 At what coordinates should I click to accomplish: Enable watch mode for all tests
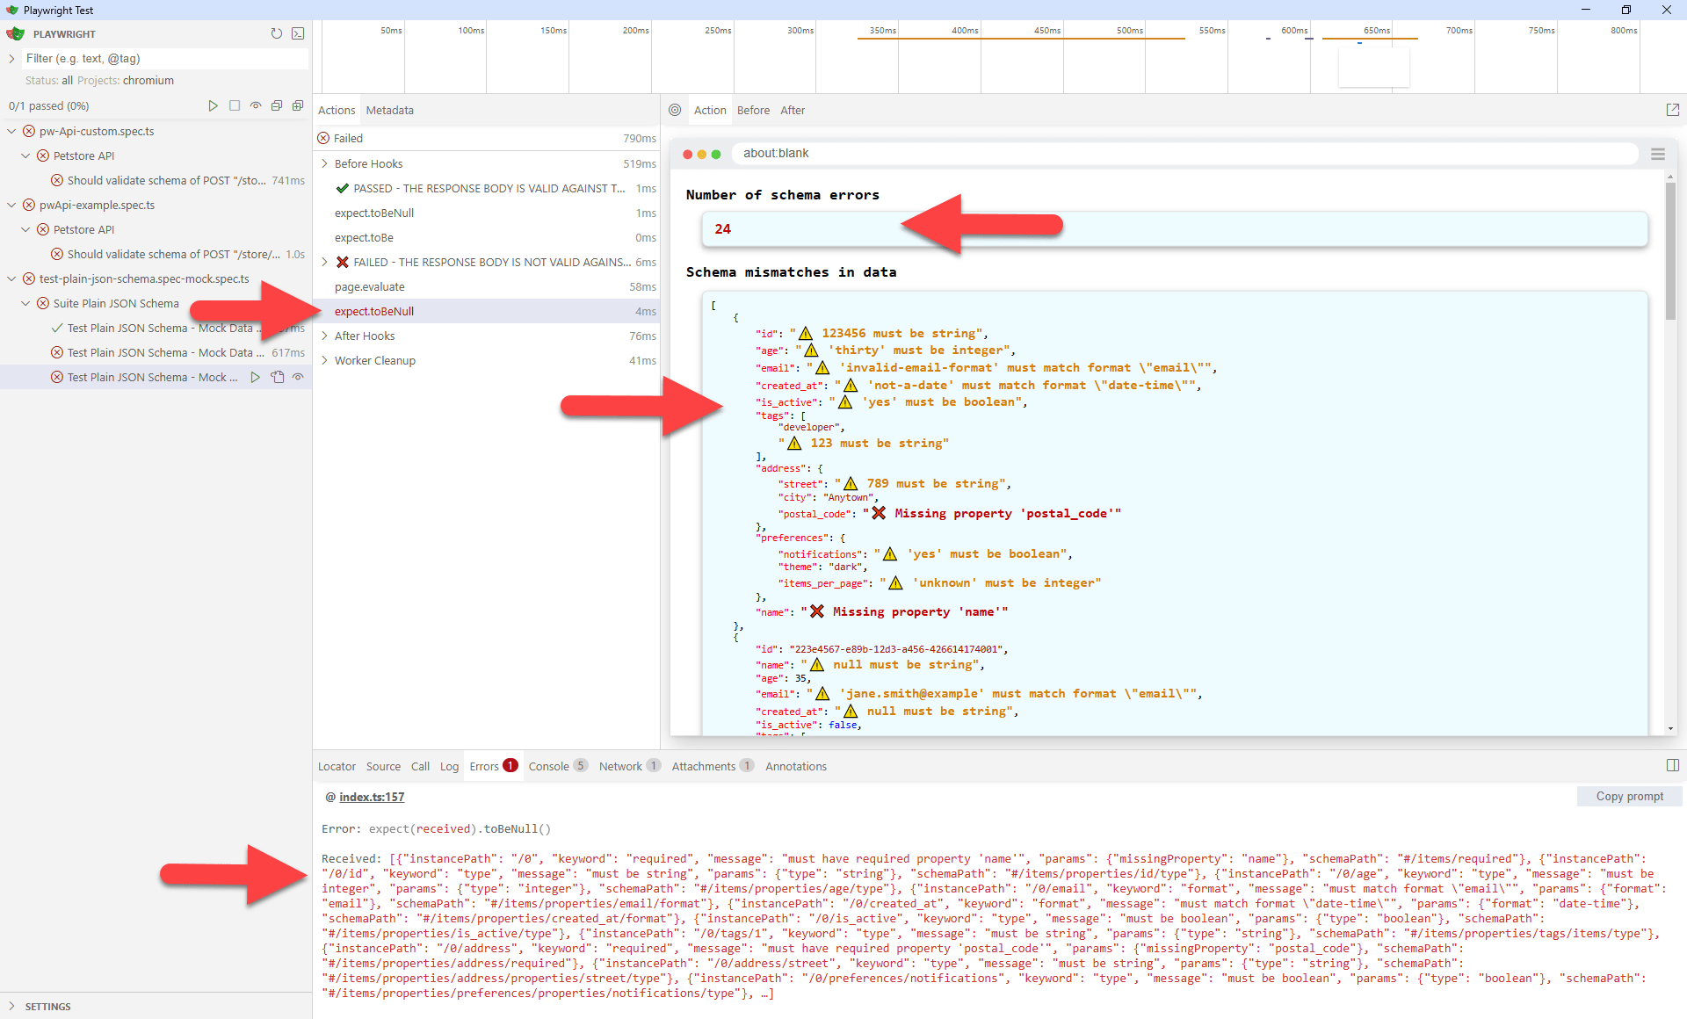pyautogui.click(x=256, y=105)
